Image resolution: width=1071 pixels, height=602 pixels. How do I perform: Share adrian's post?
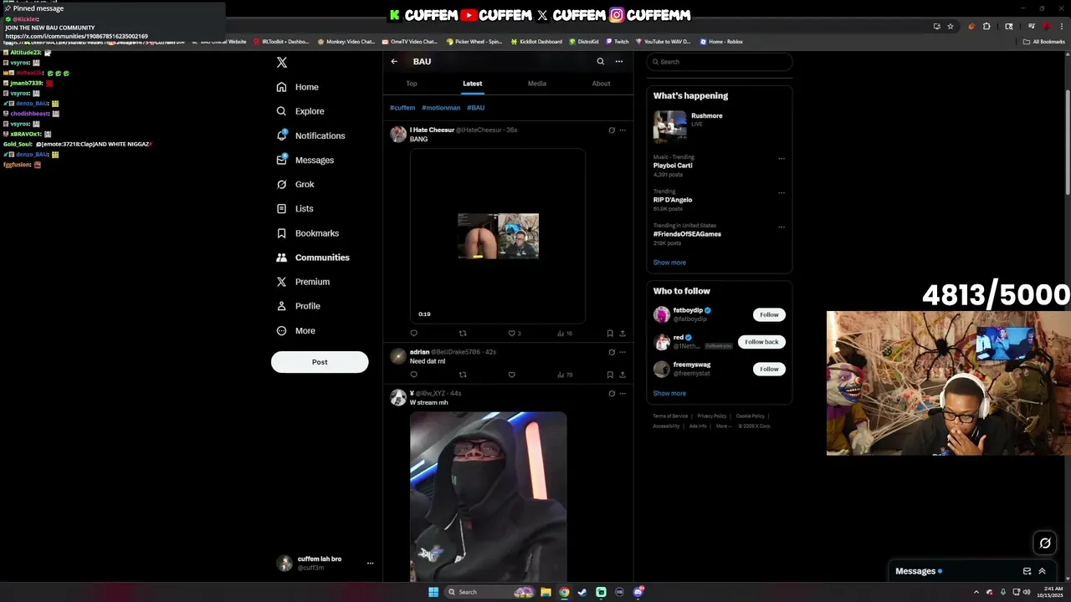coord(623,375)
